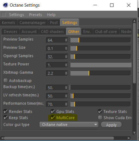
Task: Open the Account sub-tab
Action: click(29, 31)
